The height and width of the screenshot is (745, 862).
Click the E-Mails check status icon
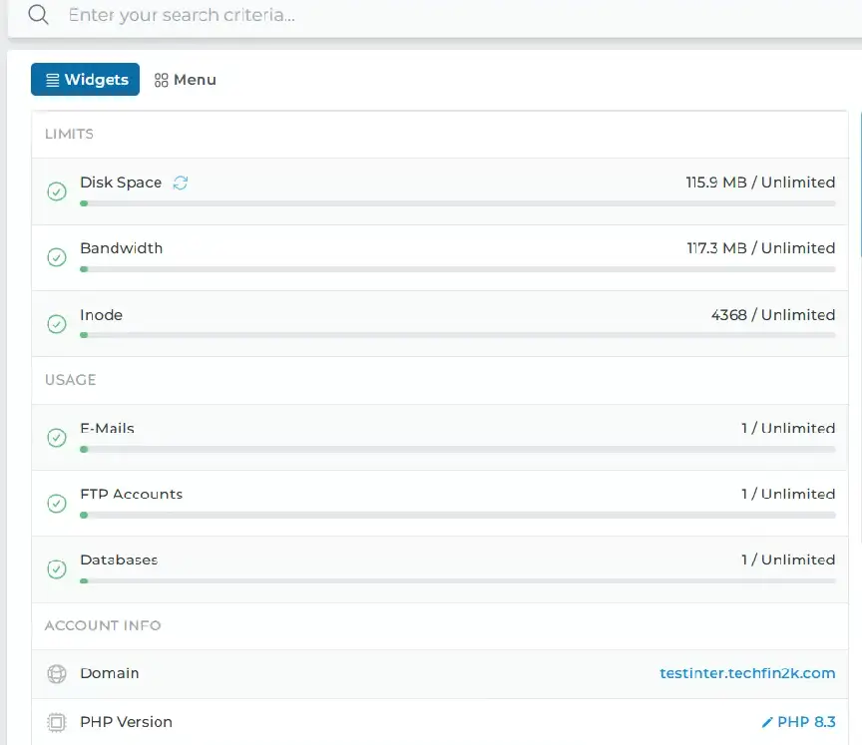pos(57,438)
